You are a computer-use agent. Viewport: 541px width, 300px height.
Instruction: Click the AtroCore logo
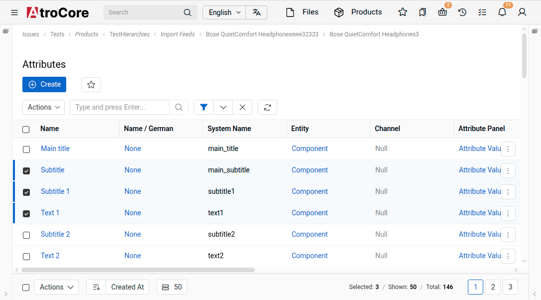pos(58,12)
